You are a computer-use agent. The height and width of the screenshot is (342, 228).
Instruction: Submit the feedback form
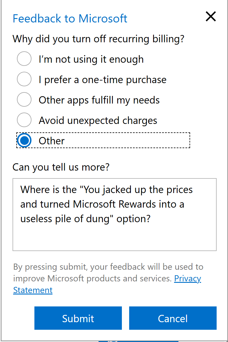pos(78,318)
